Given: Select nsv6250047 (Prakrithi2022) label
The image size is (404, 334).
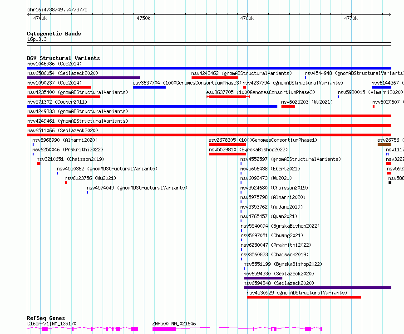Looking at the screenshot, I should tap(276, 245).
